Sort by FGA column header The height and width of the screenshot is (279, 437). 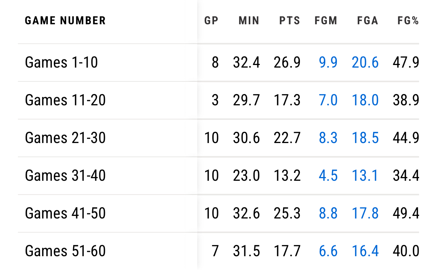(x=368, y=21)
